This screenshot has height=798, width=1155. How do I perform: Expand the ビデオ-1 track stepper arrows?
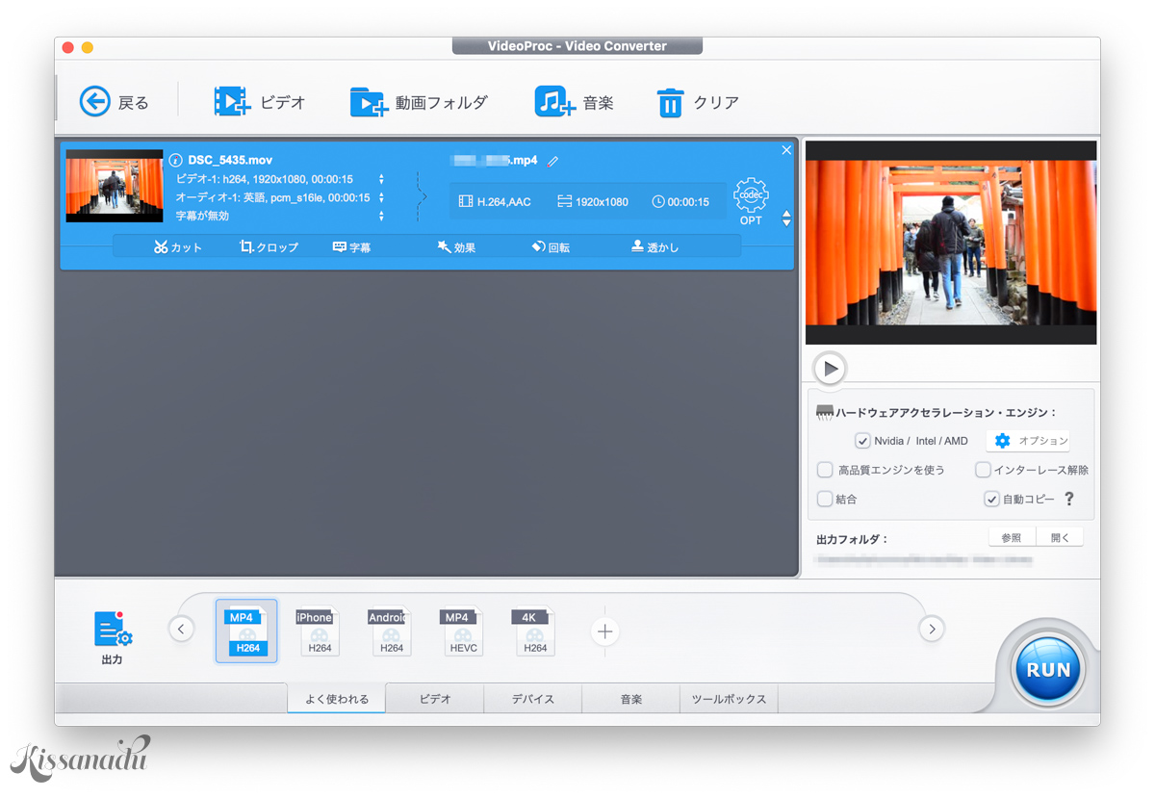coord(381,179)
